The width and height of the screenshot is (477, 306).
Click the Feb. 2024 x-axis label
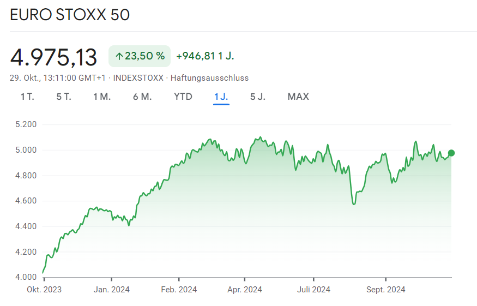(x=179, y=290)
